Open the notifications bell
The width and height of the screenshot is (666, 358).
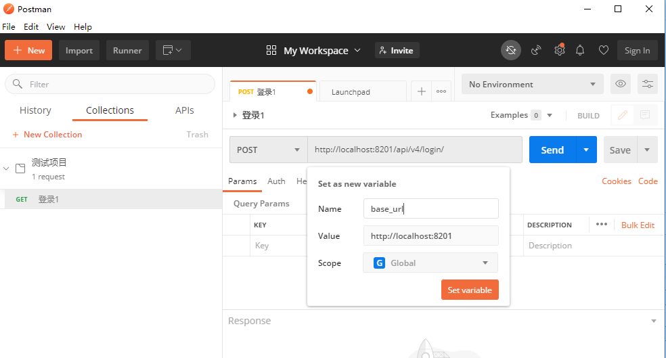pyautogui.click(x=580, y=51)
